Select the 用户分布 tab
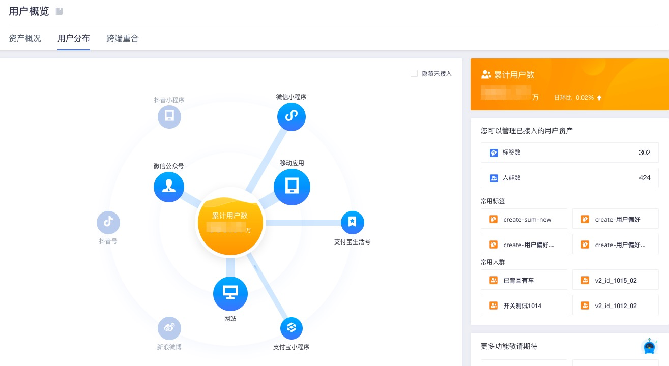The image size is (669, 366). point(74,38)
